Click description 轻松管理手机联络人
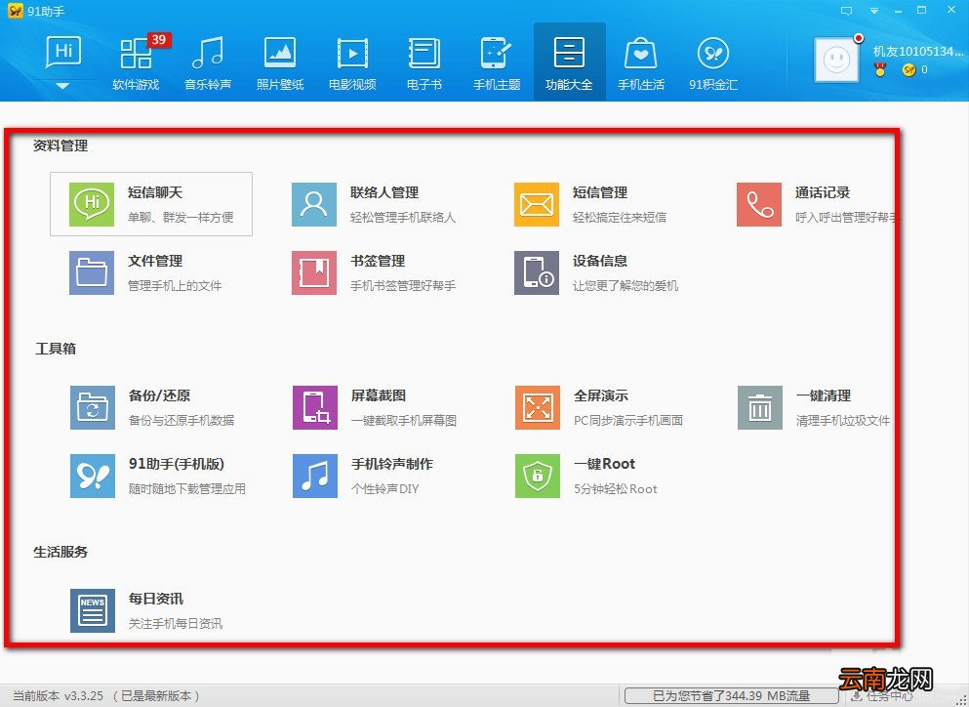969x707 pixels. pyautogui.click(x=403, y=217)
